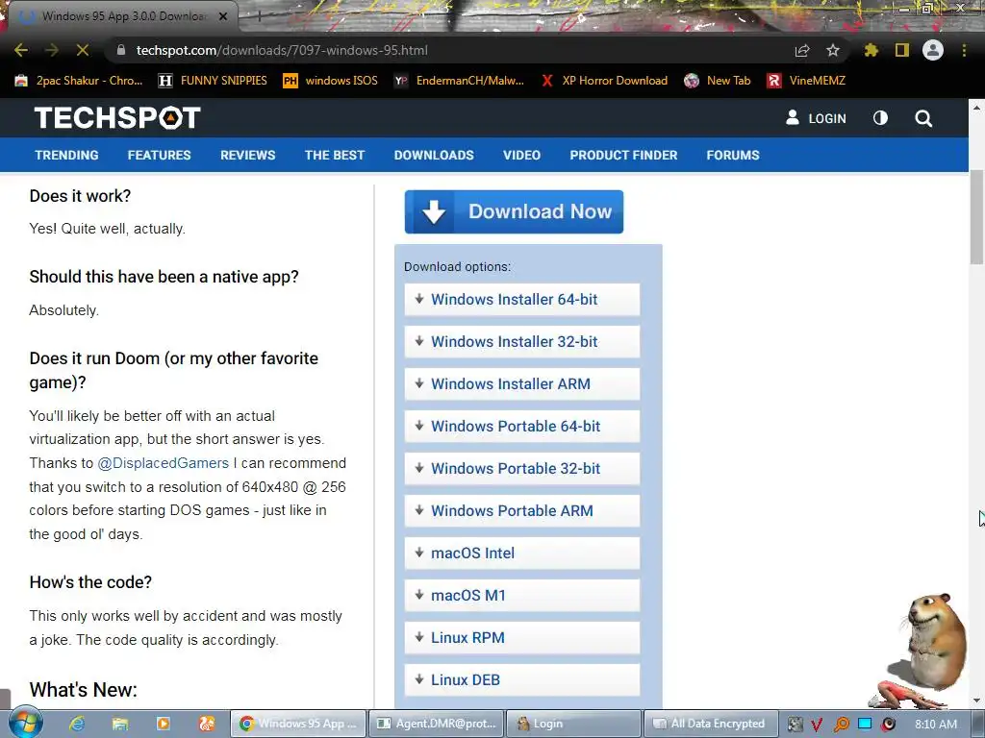The width and height of the screenshot is (985, 738).
Task: Open Windows Media Player taskbar icon
Action: (x=163, y=725)
